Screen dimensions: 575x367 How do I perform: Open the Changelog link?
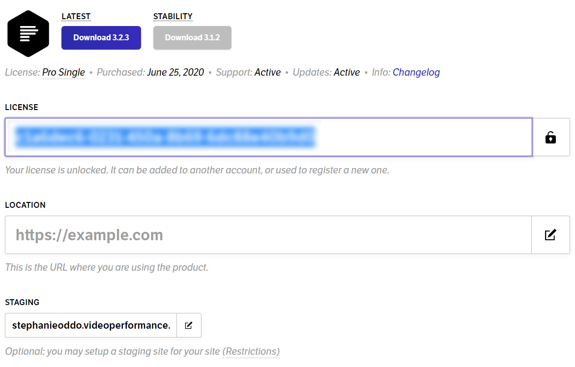tap(416, 72)
